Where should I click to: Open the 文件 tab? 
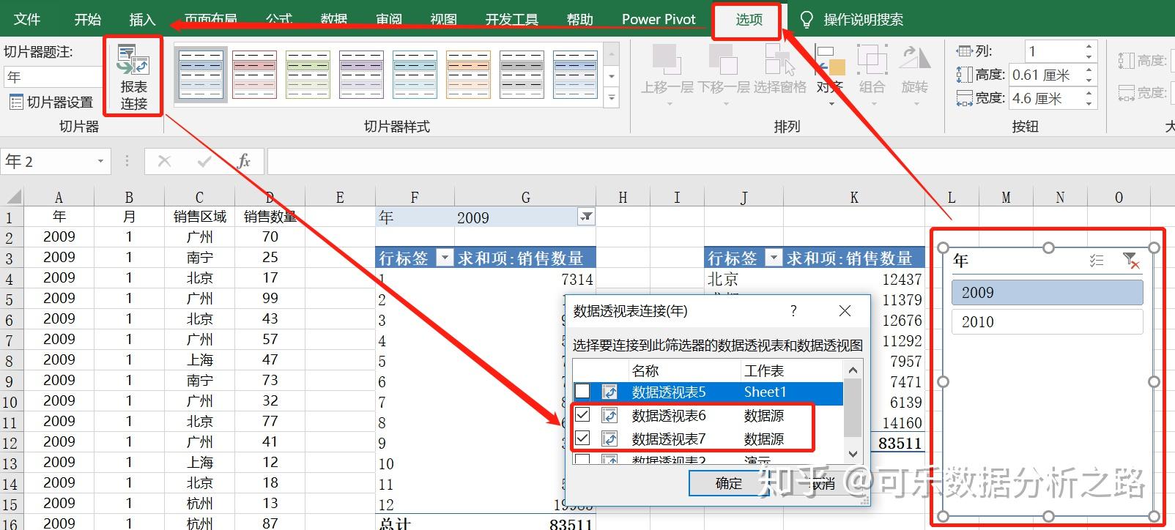click(x=27, y=19)
